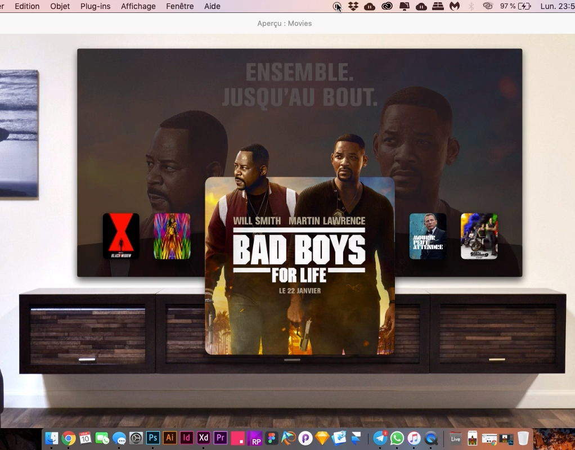The height and width of the screenshot is (450, 575).
Task: Select the Mourir Peut Attendre poster thumbnail
Action: 428,236
